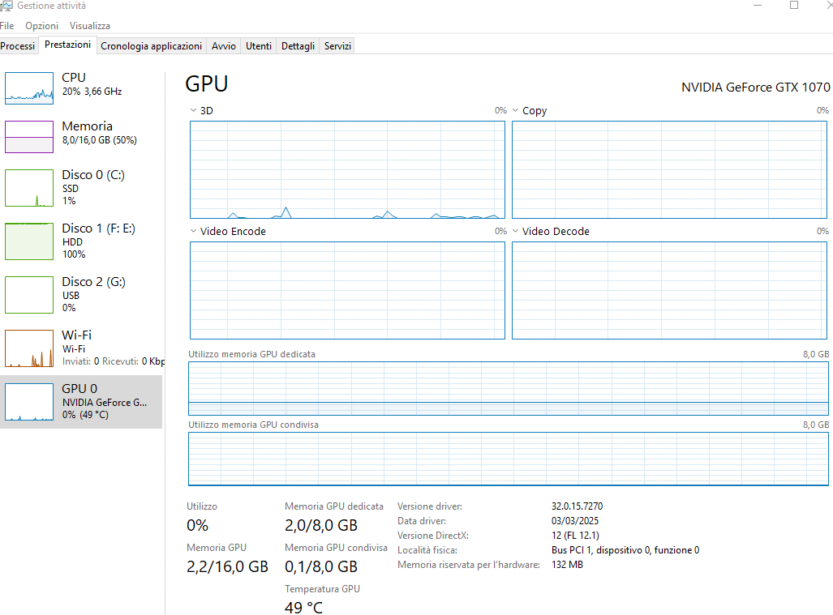Maximize the Gestione attività window
The height and width of the screenshot is (615, 833).
pos(794,6)
